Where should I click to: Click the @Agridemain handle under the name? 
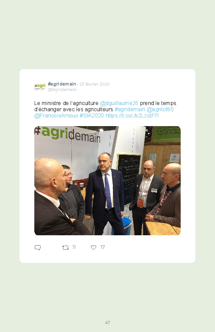(x=62, y=90)
